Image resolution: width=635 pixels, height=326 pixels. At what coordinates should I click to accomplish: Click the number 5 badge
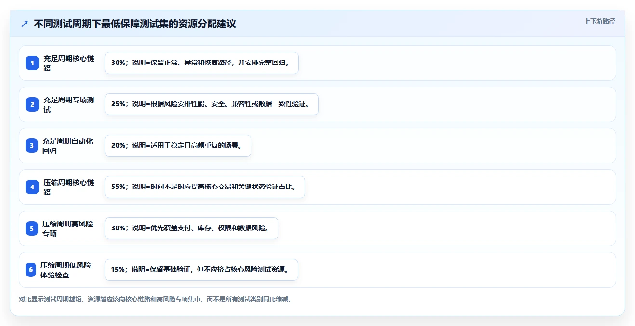point(32,228)
